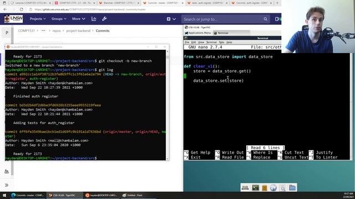This screenshot has width=355, height=199.
Task: Select the Terminal taskbar button in VNC panel
Action: click(231, 33)
